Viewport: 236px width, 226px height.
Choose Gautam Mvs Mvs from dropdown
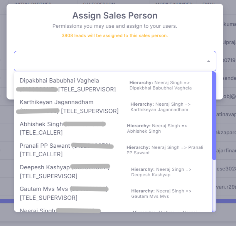(44, 189)
